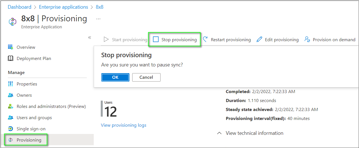
Task: Cancel the Stop provisioning dialog
Action: coord(146,77)
